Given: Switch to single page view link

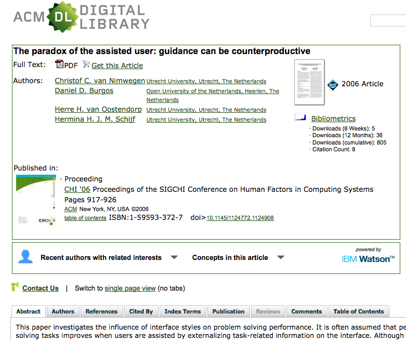Looking at the screenshot, I should 130,288.
